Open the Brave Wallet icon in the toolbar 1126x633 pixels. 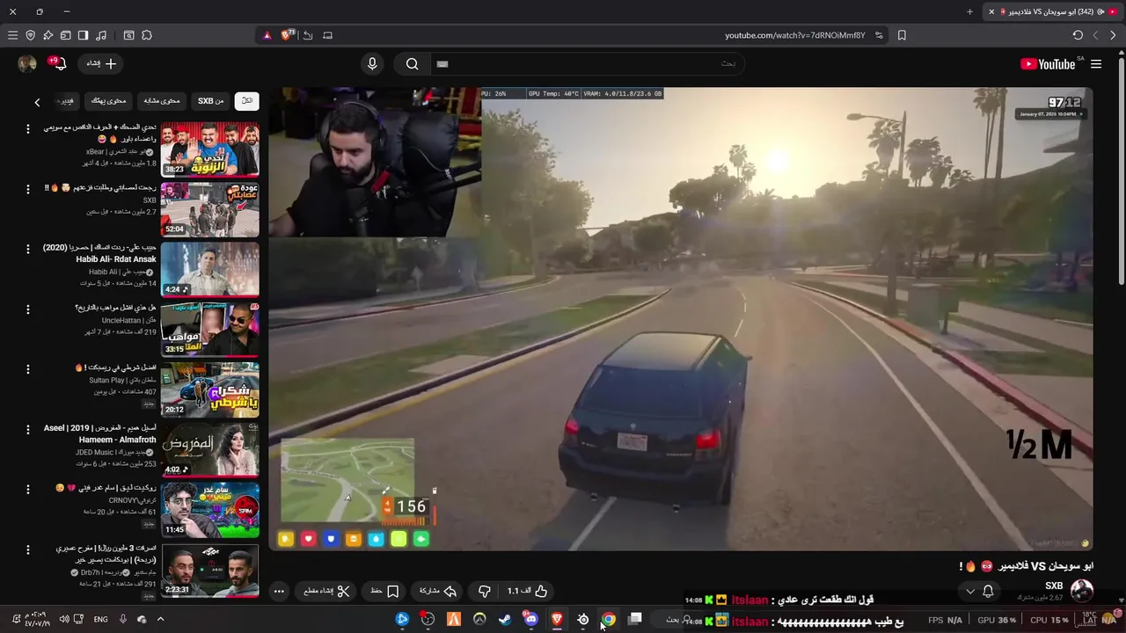[65, 35]
